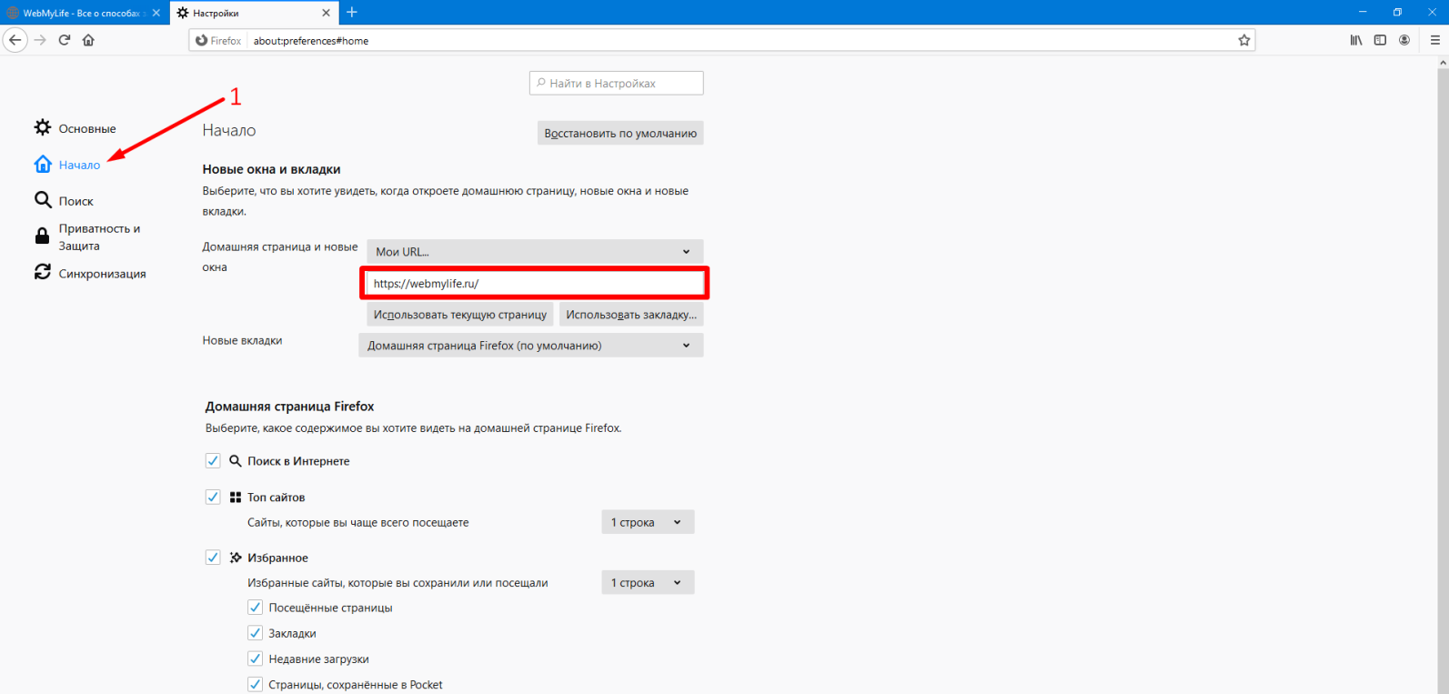
Task: Close the Firefox window
Action: click(1432, 12)
